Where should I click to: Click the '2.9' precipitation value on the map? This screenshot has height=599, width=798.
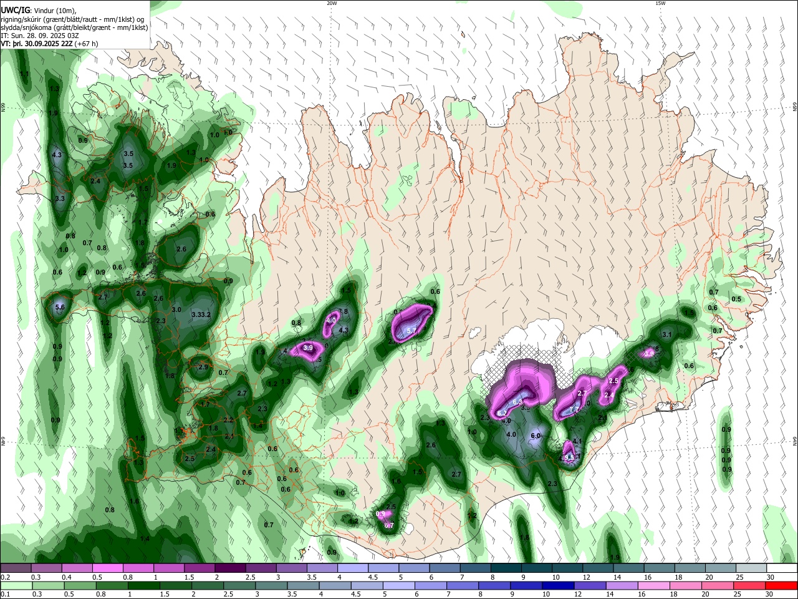(x=203, y=368)
